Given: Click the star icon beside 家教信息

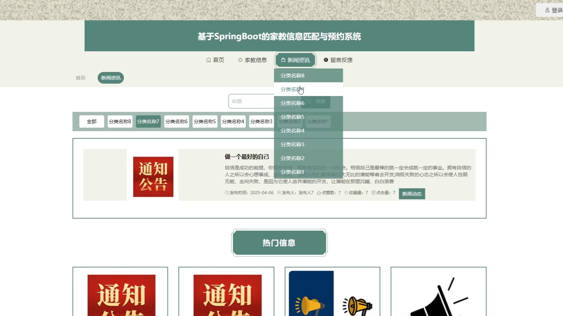Looking at the screenshot, I should [240, 60].
